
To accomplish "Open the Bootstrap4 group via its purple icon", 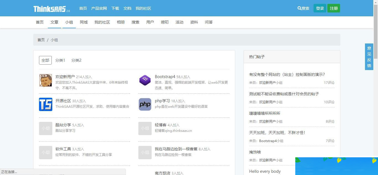I will (145, 80).
